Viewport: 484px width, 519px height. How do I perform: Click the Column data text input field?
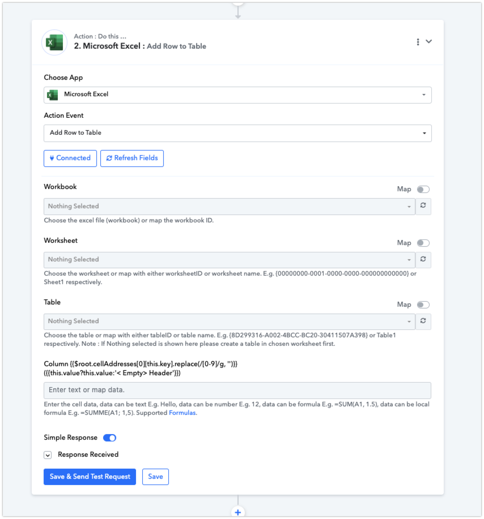tap(237, 390)
